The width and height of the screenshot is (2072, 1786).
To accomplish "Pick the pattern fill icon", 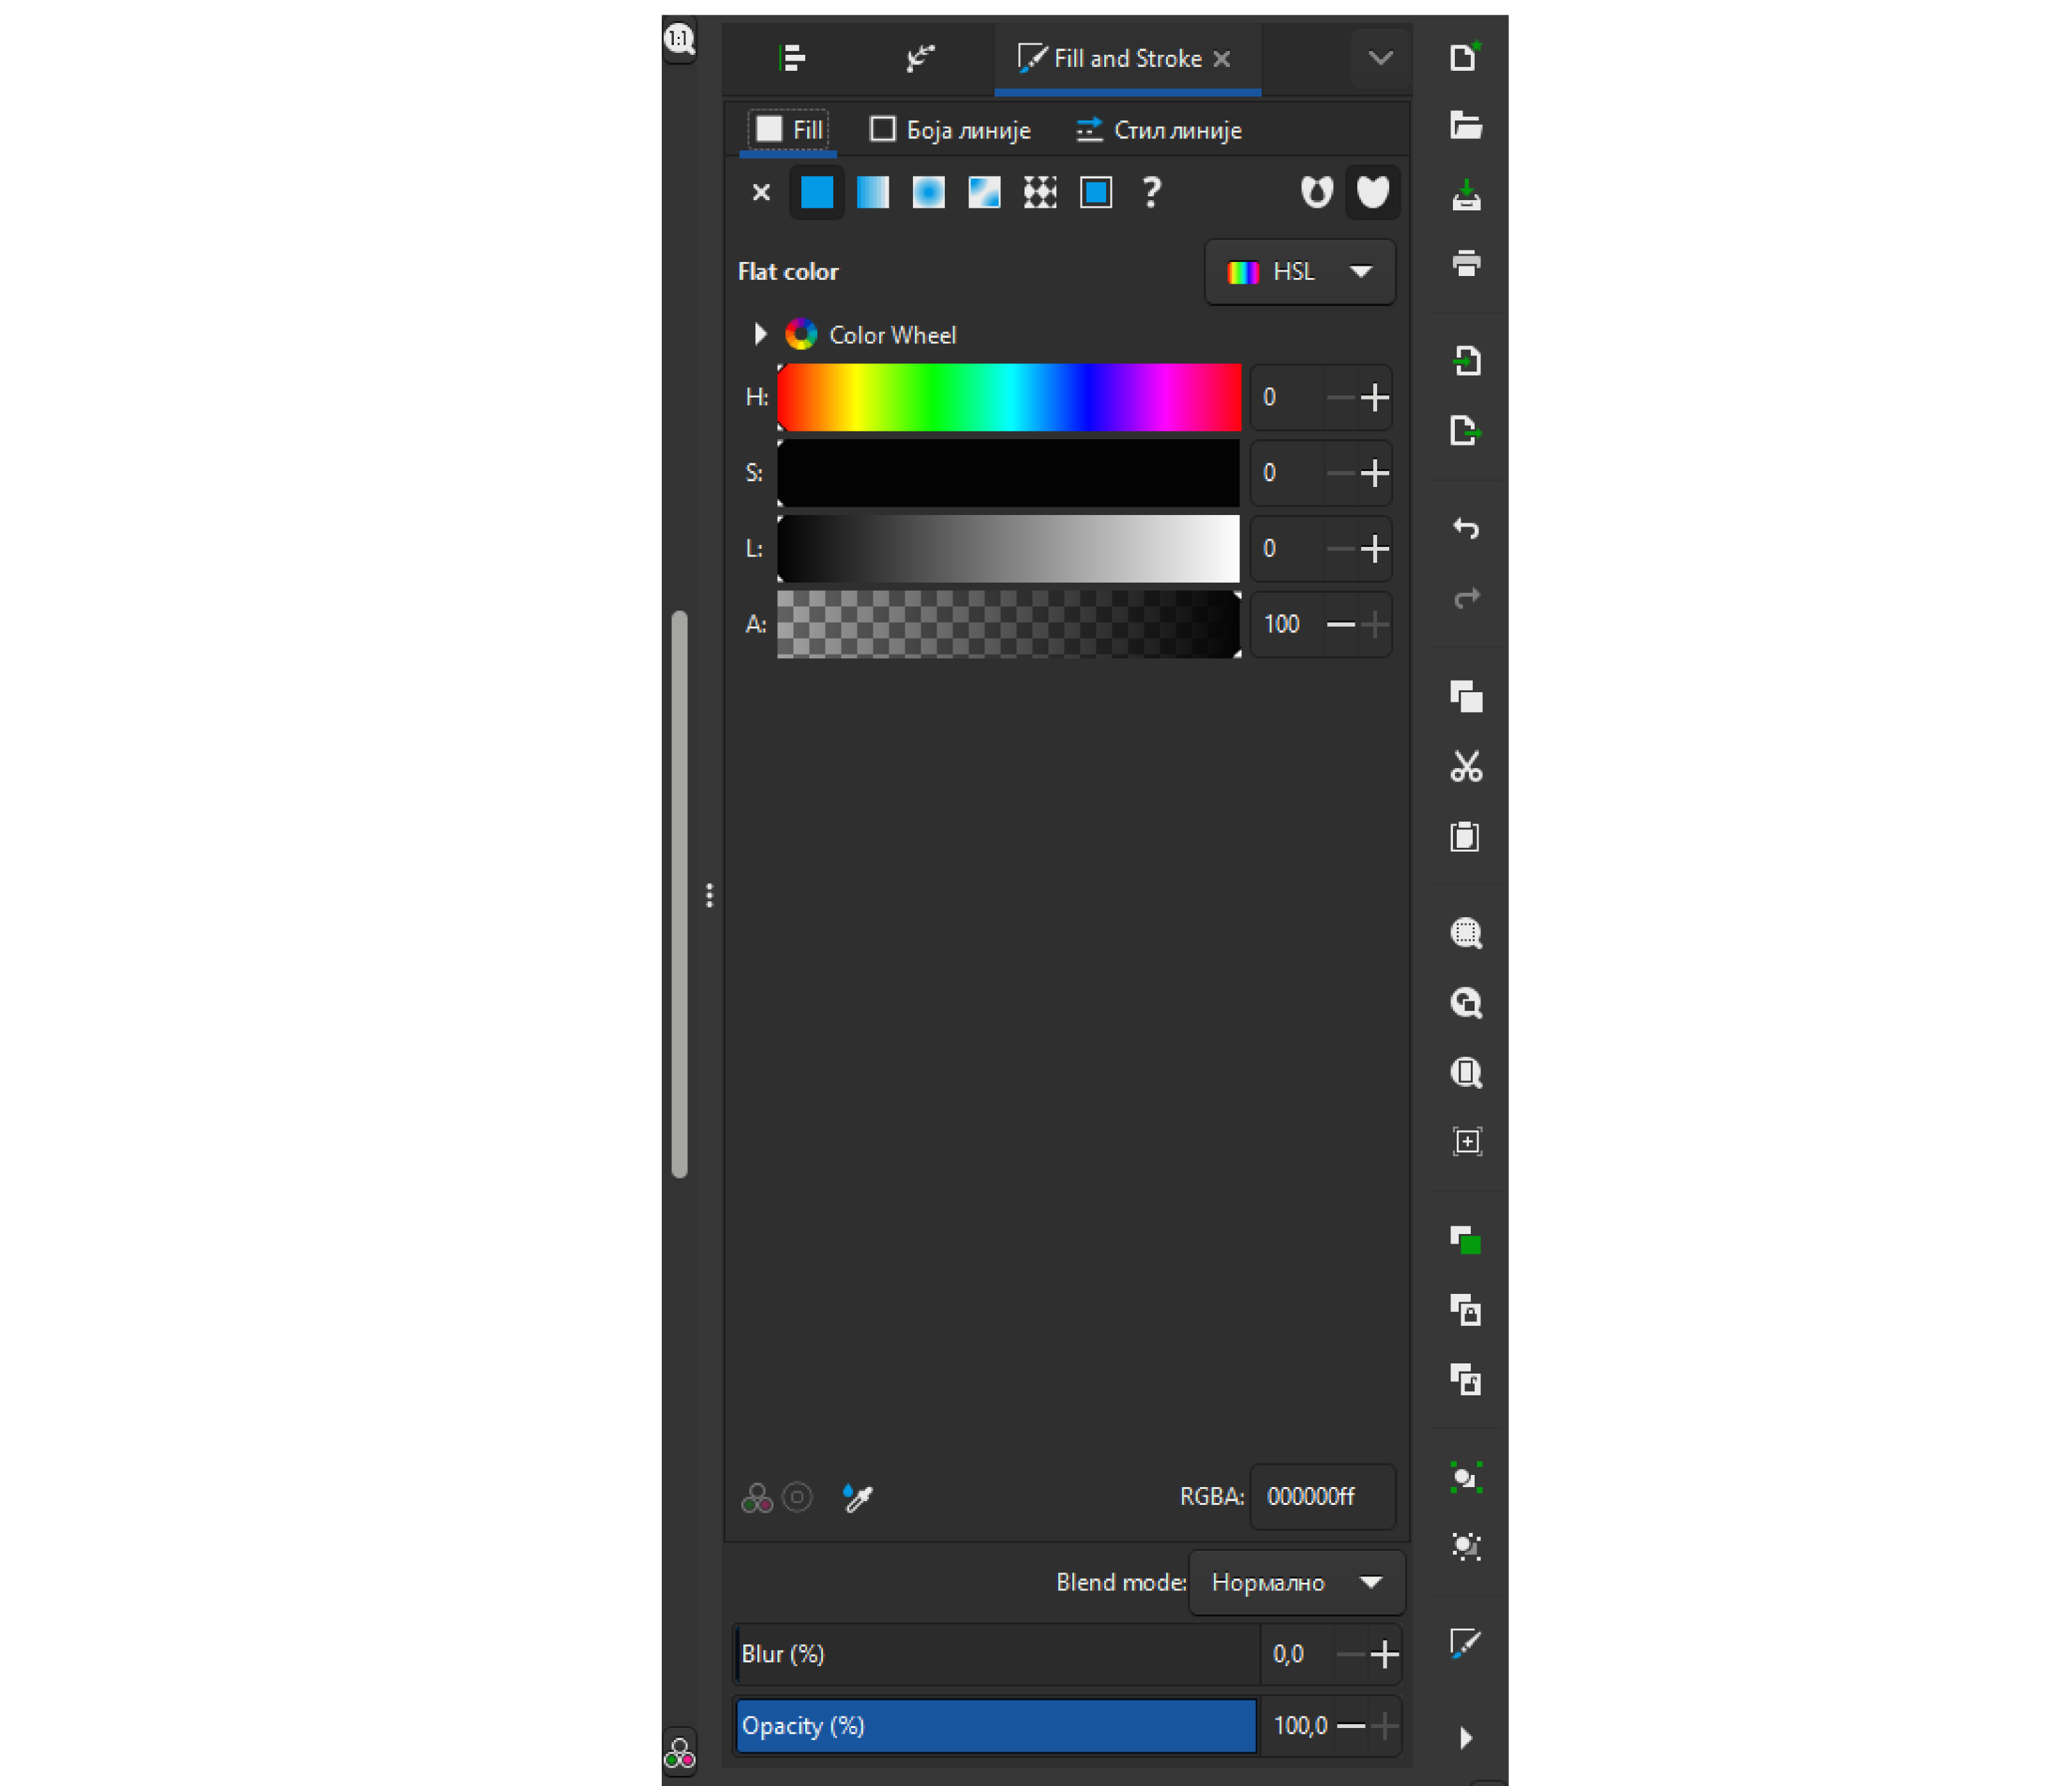I will pos(1040,192).
